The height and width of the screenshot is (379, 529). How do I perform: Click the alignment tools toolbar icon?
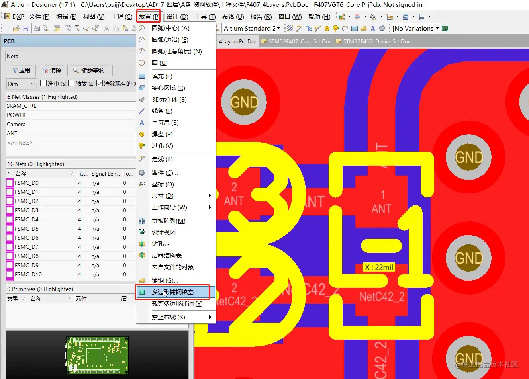pyautogui.click(x=357, y=17)
